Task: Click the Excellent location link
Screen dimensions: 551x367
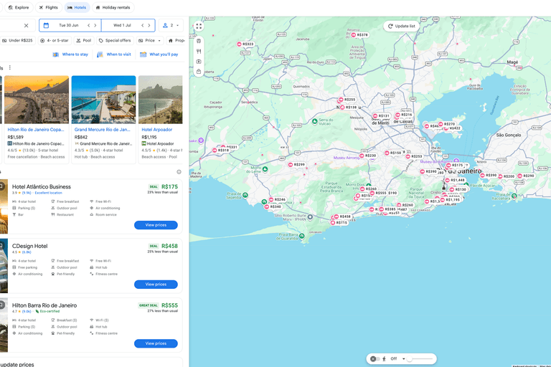Action: pos(49,193)
